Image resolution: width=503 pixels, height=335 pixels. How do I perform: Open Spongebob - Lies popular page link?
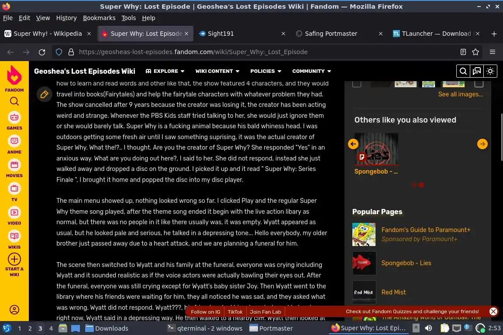pyautogui.click(x=406, y=263)
